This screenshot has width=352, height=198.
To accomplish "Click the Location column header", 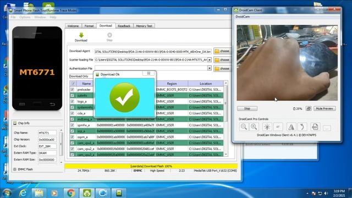I will [206, 84].
